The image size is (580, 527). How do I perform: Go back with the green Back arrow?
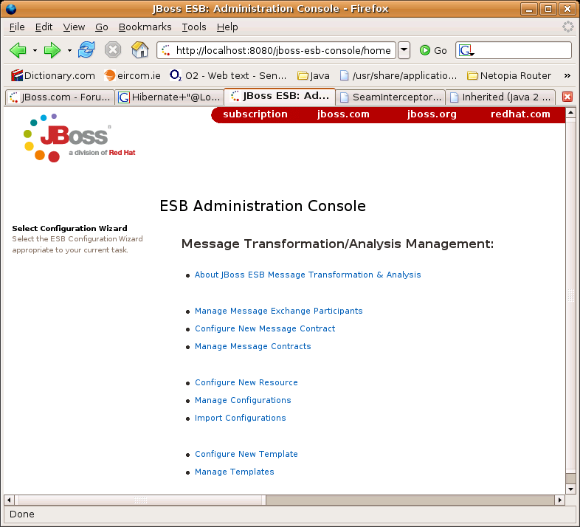tap(18, 50)
